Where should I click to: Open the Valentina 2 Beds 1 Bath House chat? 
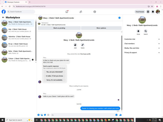(18, 38)
